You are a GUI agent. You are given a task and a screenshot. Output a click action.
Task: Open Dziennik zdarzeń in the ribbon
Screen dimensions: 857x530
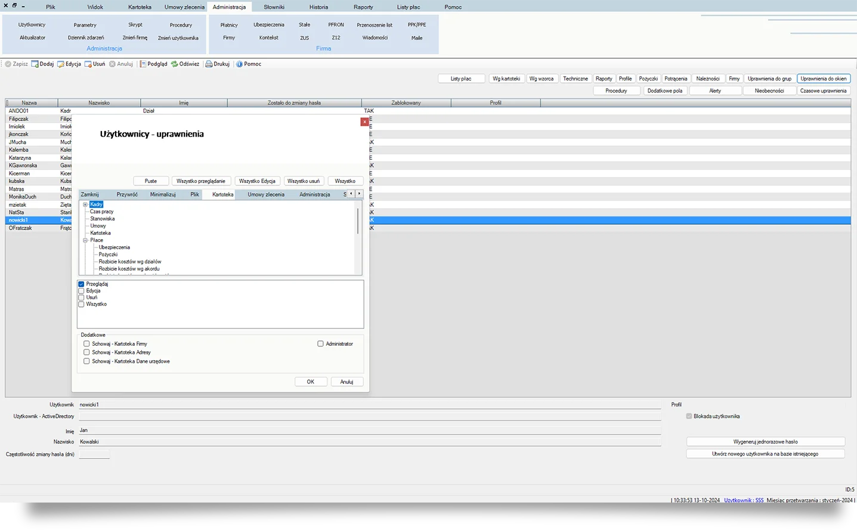pyautogui.click(x=86, y=38)
